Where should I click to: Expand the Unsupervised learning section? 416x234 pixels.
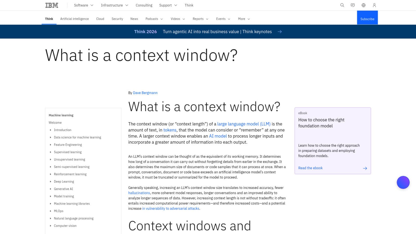coord(50,159)
